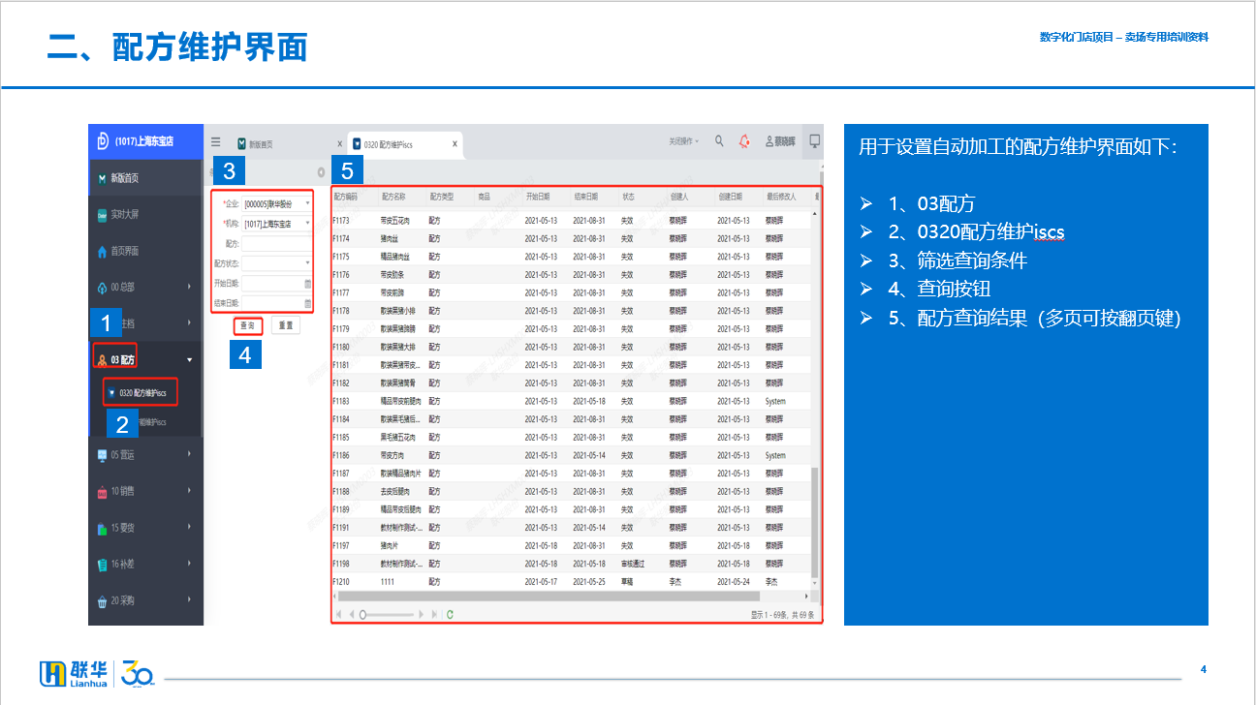The width and height of the screenshot is (1256, 705).
Task: Click the 蔡晓辉 user profile
Action: pos(780,141)
